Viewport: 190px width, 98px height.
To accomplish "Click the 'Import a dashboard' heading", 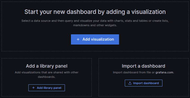I will 143,66.
